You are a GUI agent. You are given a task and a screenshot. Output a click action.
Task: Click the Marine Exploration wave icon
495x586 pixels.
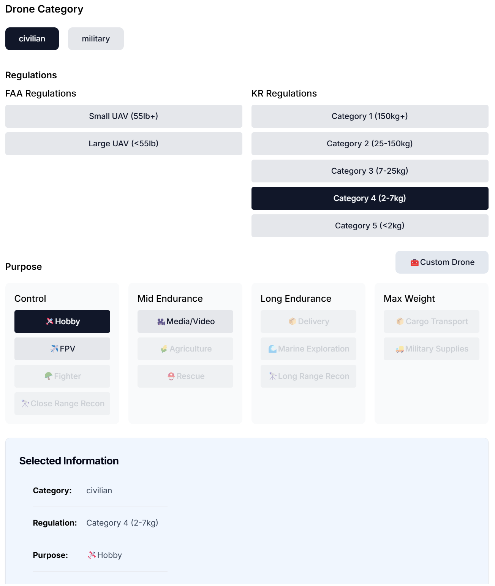[x=272, y=349]
